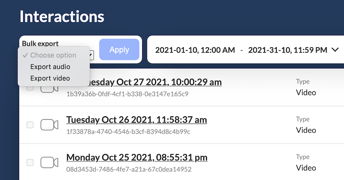Choose Export audio from the dropdown

tap(50, 67)
